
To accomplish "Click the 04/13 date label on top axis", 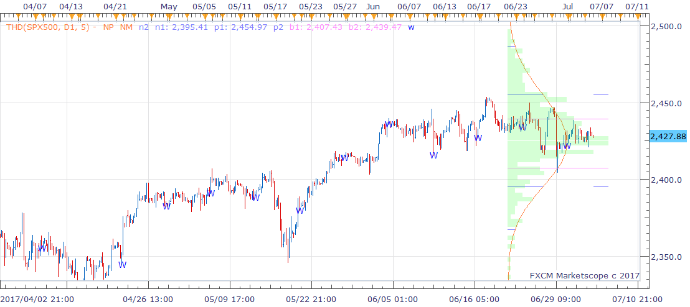I will pos(71,7).
